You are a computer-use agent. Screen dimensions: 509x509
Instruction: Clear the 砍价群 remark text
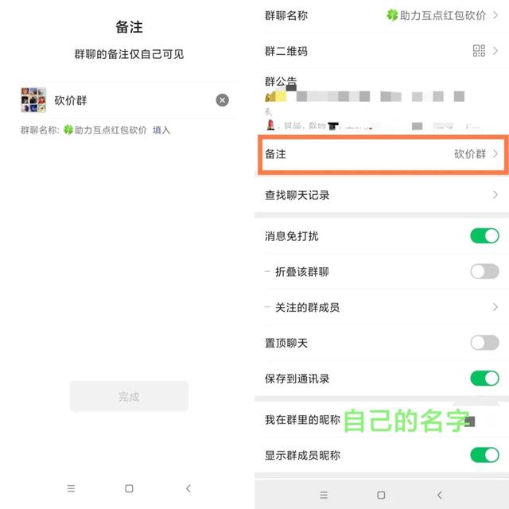pyautogui.click(x=223, y=100)
